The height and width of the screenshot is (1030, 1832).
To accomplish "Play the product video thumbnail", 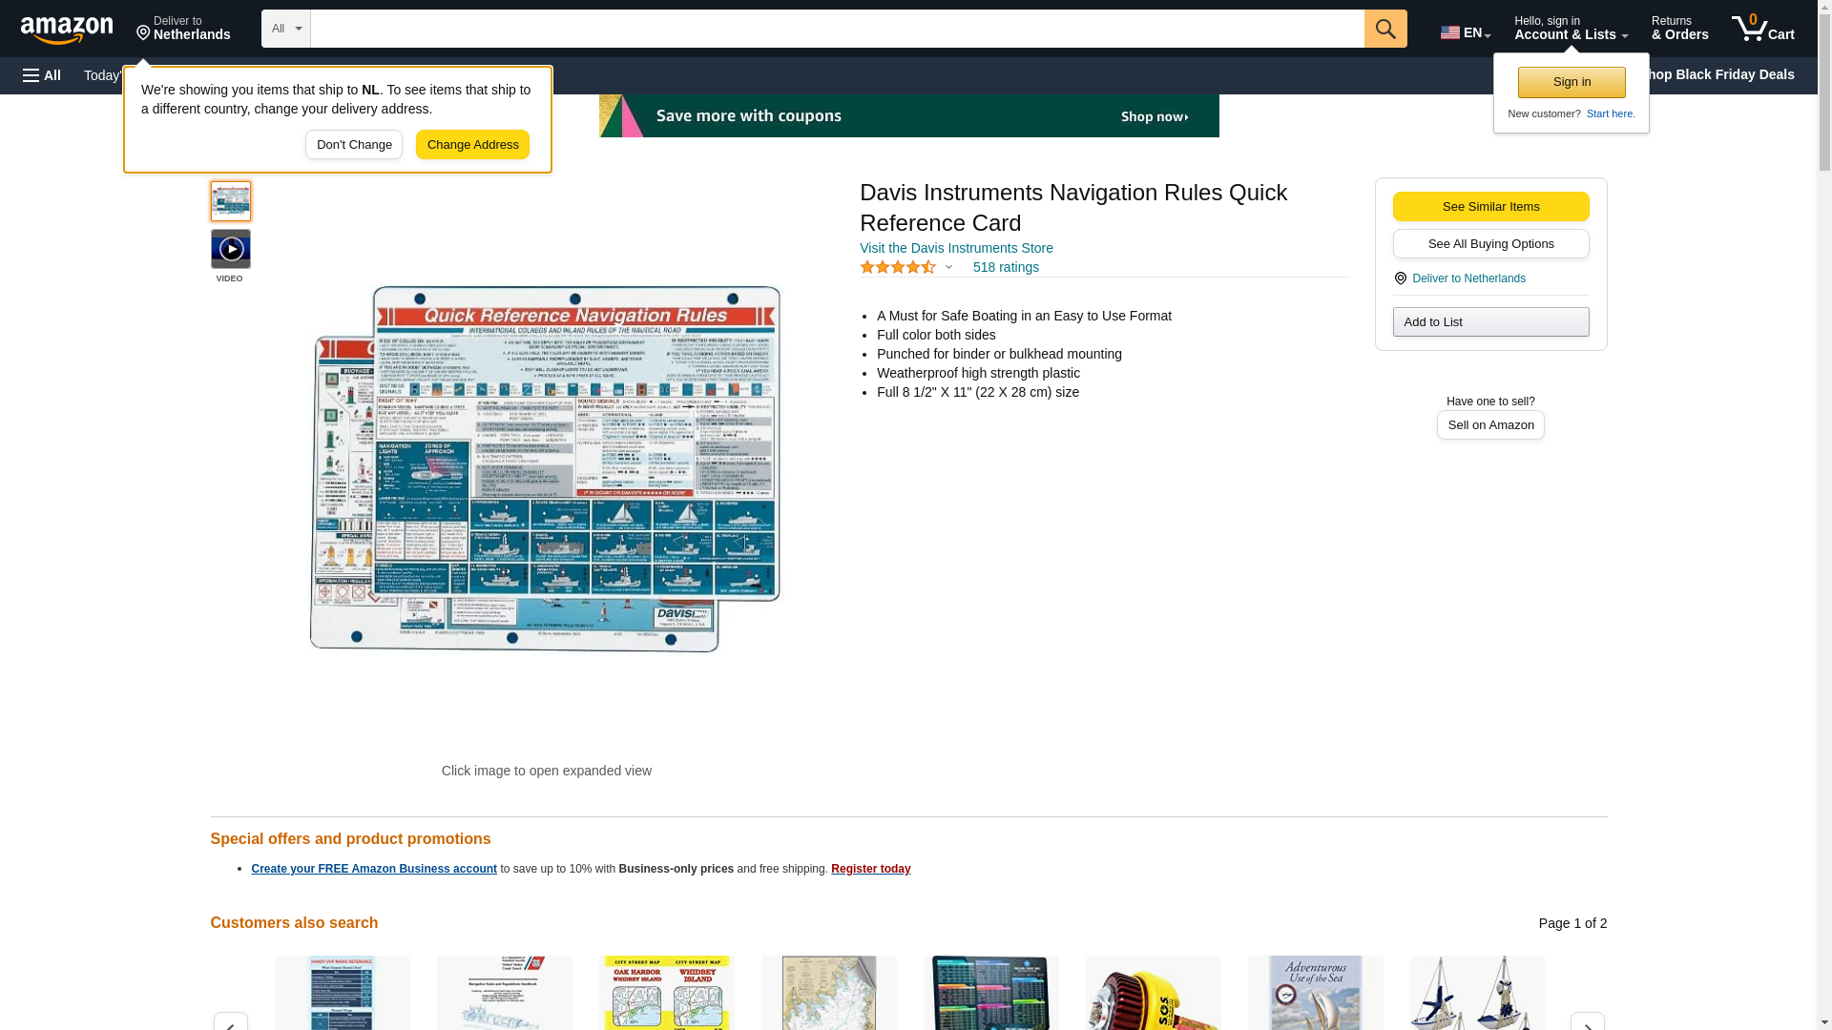I will (230, 249).
